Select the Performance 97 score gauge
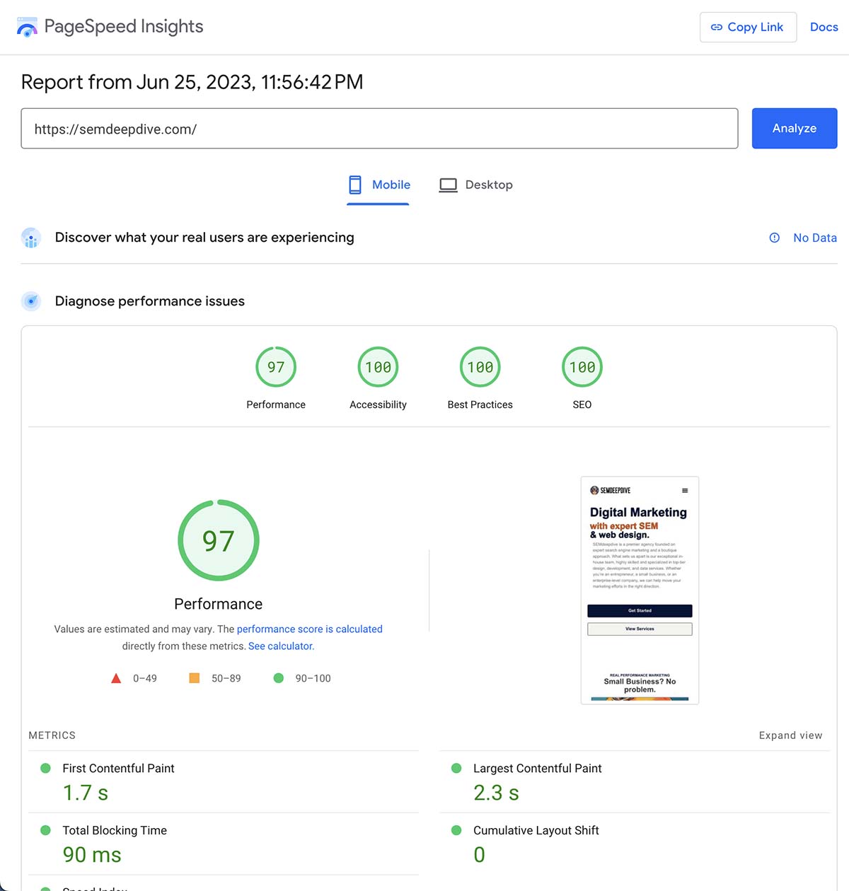Viewport: 849px width, 891px height. [276, 367]
